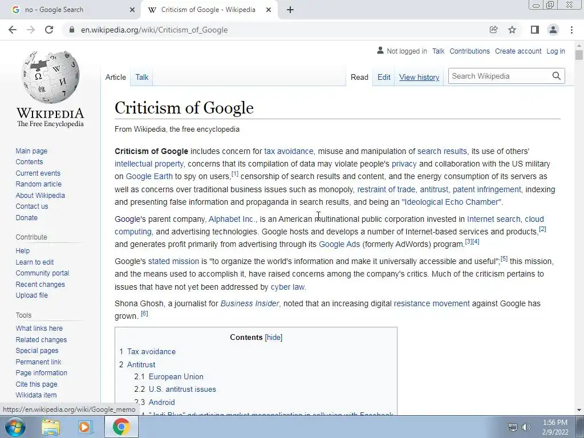Go to a Random article

38,184
